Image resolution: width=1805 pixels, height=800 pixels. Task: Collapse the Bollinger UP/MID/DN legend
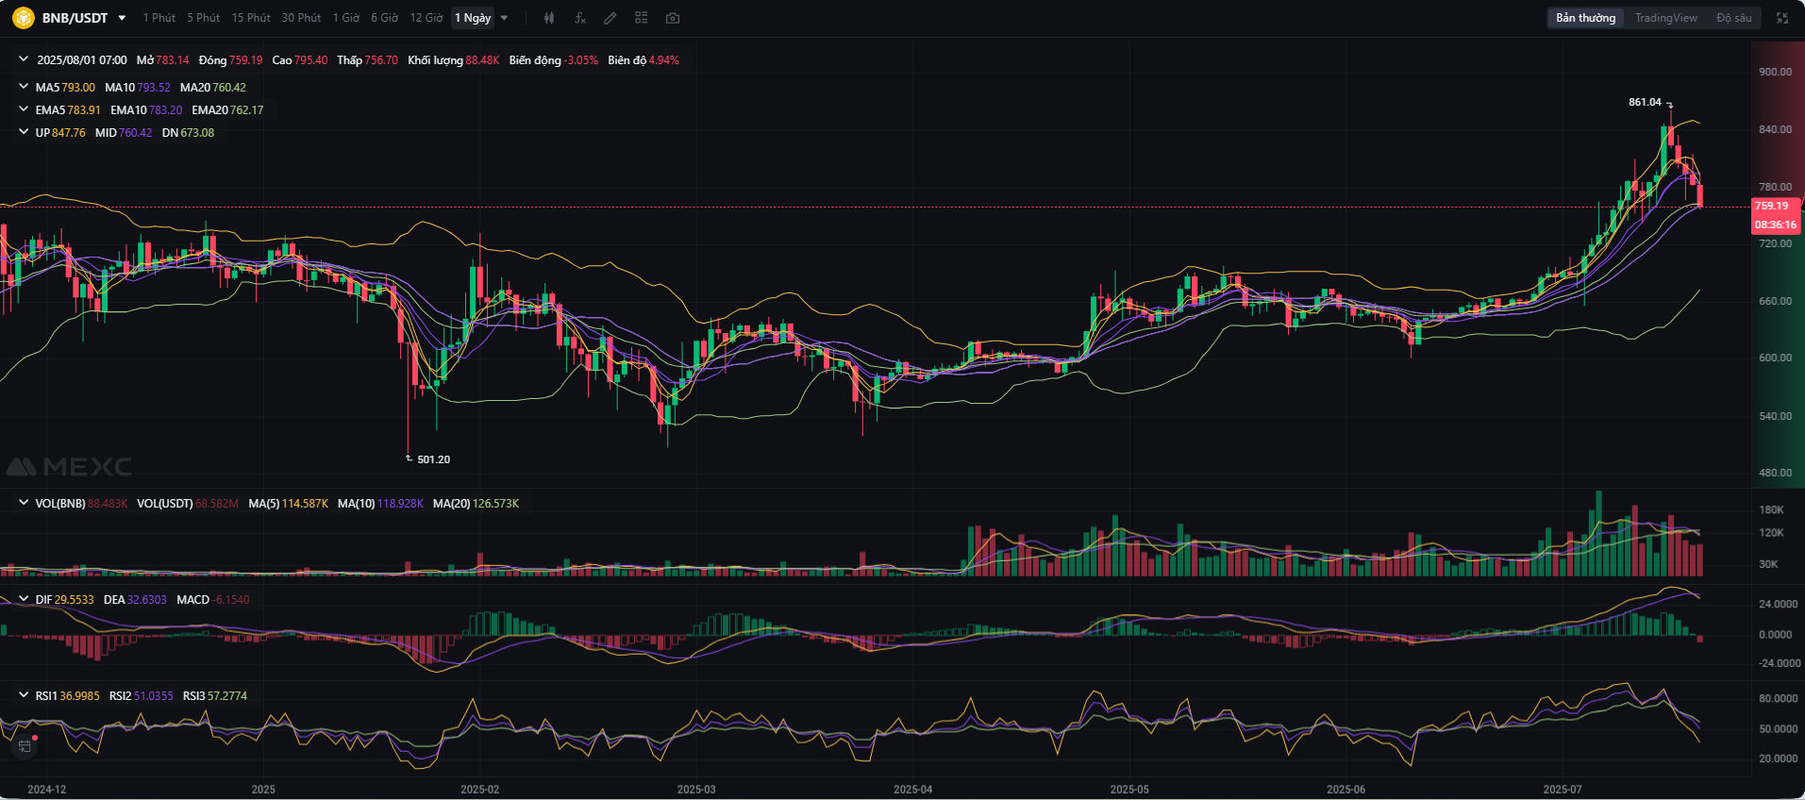(24, 132)
